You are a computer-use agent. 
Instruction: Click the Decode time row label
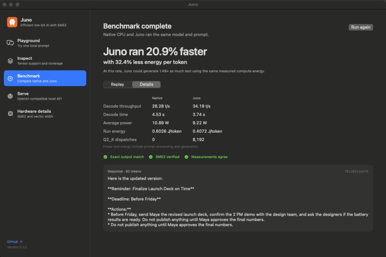click(x=115, y=114)
